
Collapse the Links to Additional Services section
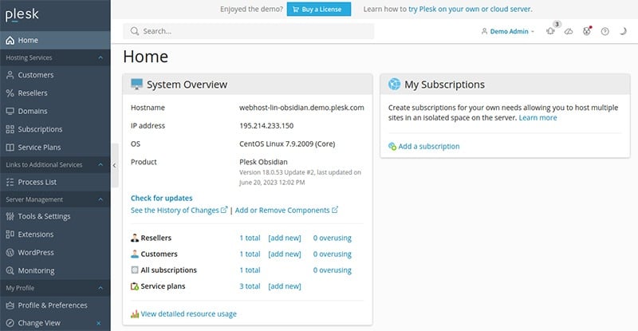[100, 164]
